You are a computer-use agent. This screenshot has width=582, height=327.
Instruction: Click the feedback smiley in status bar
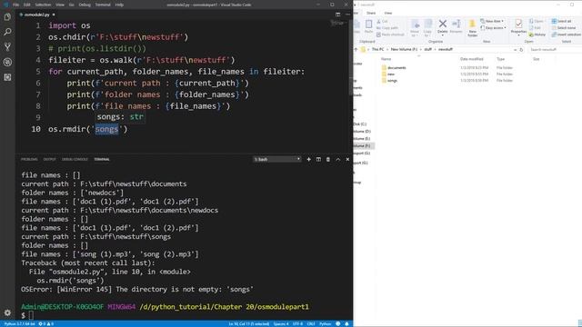pyautogui.click(x=338, y=323)
